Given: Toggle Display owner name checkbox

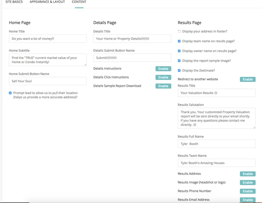Looking at the screenshot, I should [179, 51].
